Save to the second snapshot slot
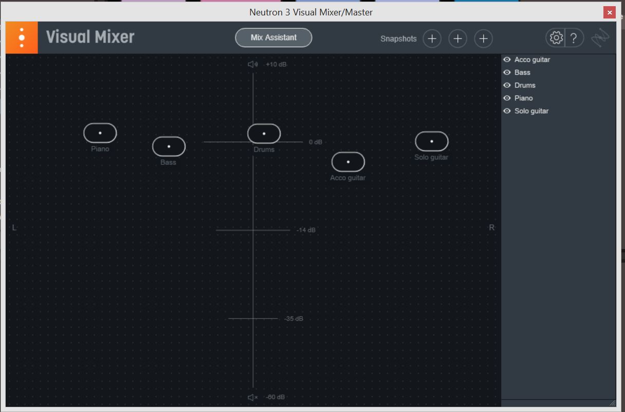This screenshot has height=412, width=625. [x=457, y=39]
